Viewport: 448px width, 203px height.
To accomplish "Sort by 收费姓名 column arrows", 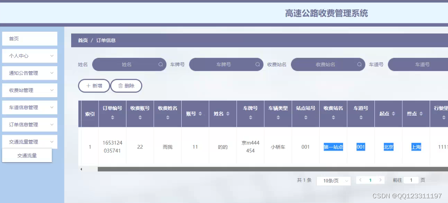I will coord(168,117).
